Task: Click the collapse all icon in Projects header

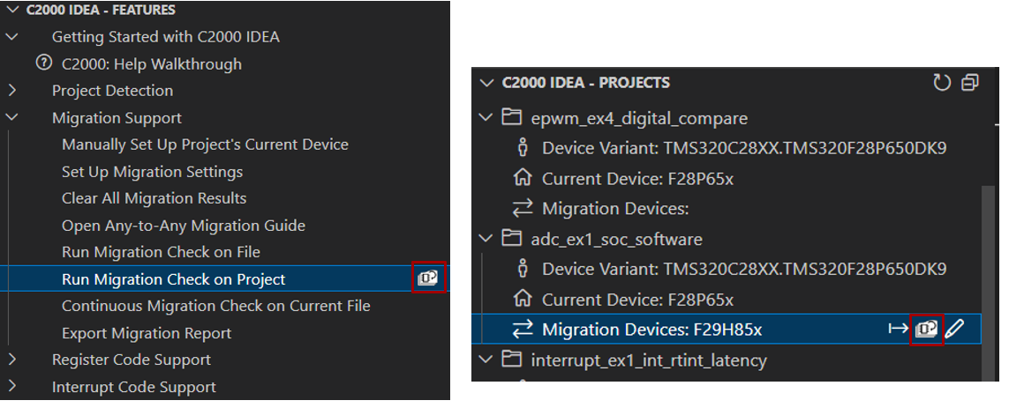Action: tap(969, 83)
